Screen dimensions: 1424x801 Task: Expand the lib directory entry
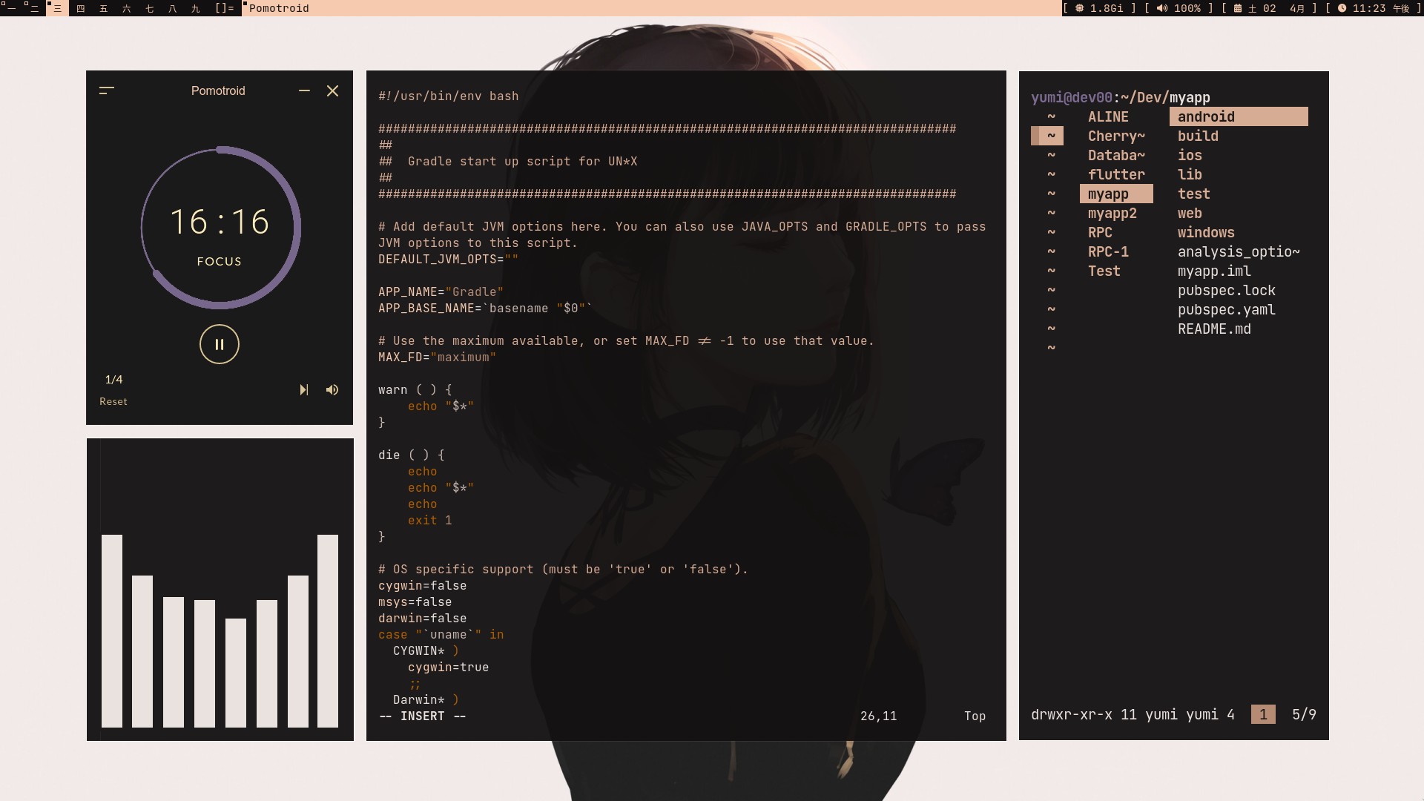1190,174
